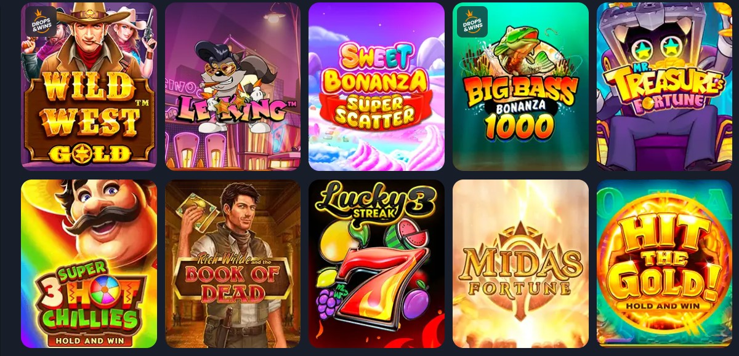This screenshot has height=356, width=739.
Task: Select the Lucky Streak 3 game
Action: click(376, 264)
